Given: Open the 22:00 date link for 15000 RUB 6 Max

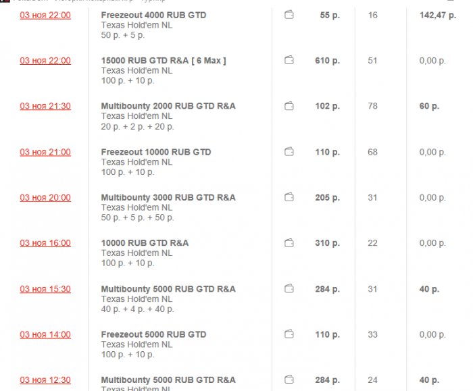Looking at the screenshot, I should click(45, 61).
